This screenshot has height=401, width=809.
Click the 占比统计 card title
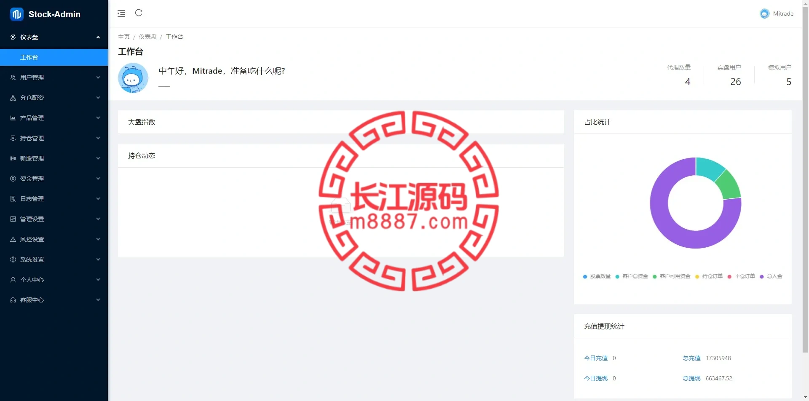[597, 122]
